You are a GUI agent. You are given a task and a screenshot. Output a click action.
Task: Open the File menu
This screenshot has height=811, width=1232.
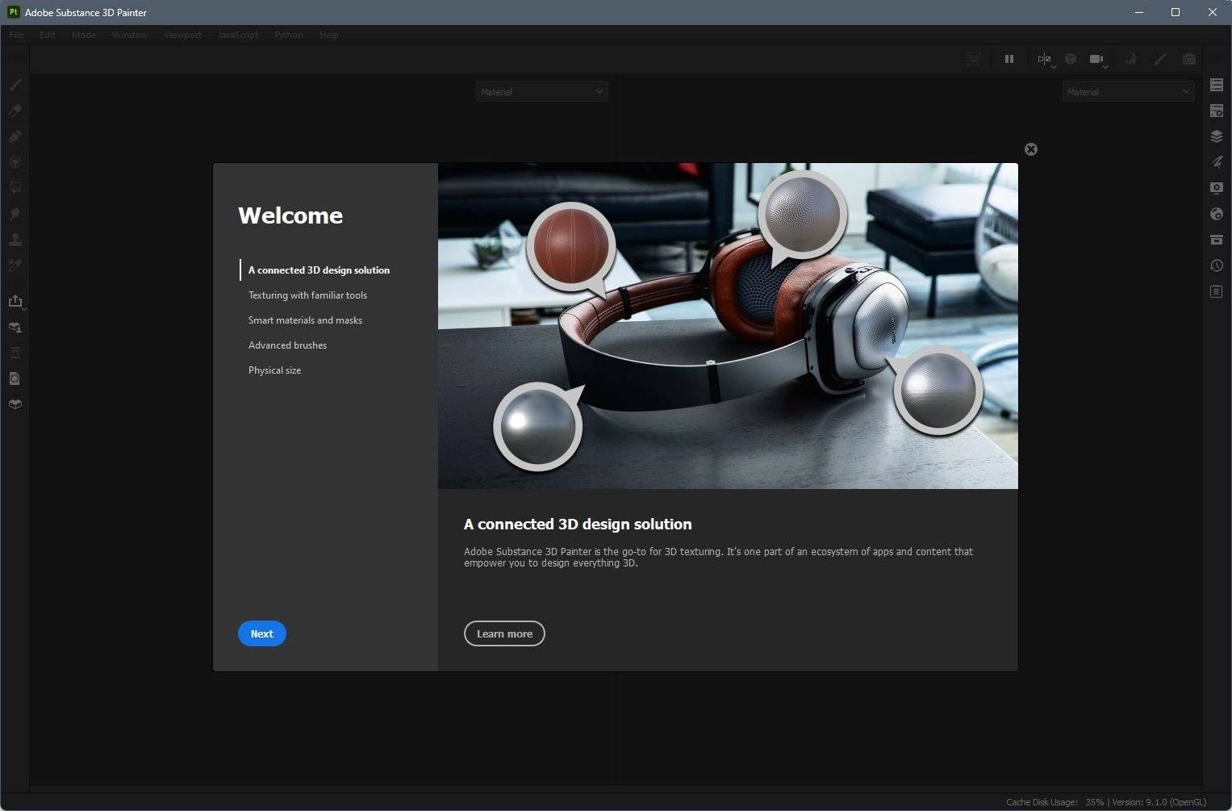point(16,35)
